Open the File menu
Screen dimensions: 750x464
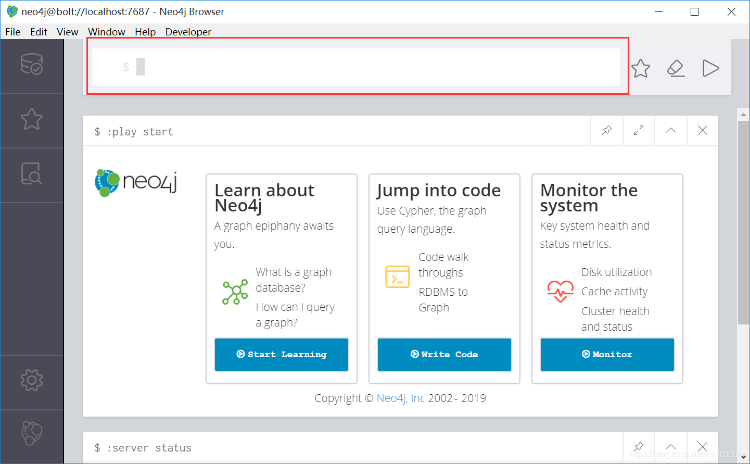[x=13, y=32]
